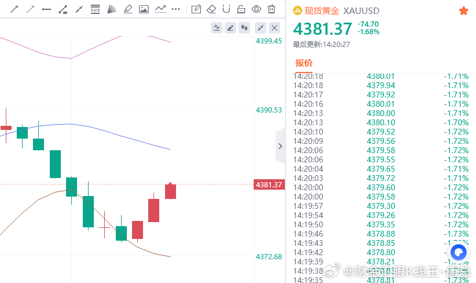Open the indicators button on chart
476x283 pixels.
click(217, 28)
